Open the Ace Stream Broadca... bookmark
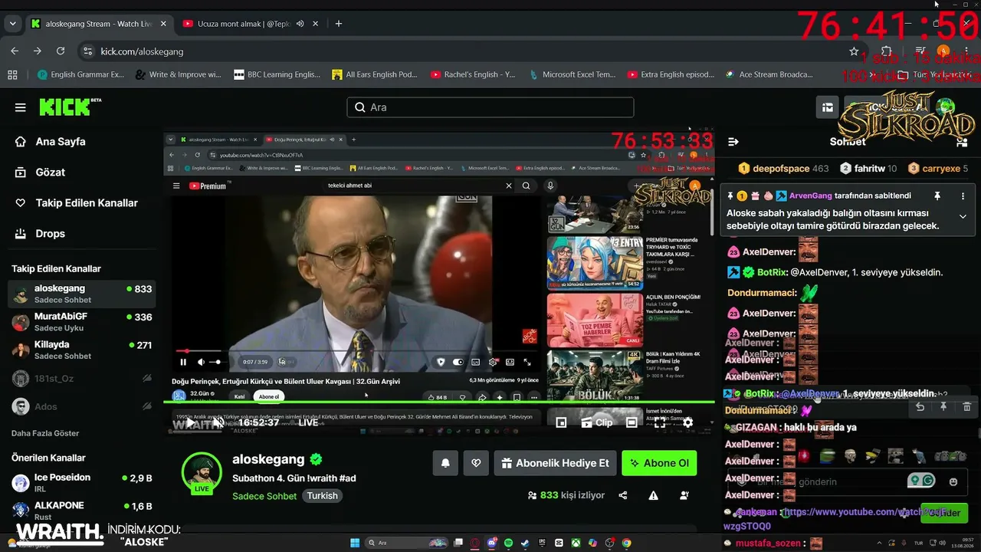981x552 pixels. (x=769, y=74)
